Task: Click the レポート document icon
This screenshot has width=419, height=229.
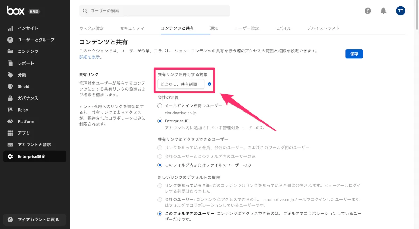Action: [10, 63]
